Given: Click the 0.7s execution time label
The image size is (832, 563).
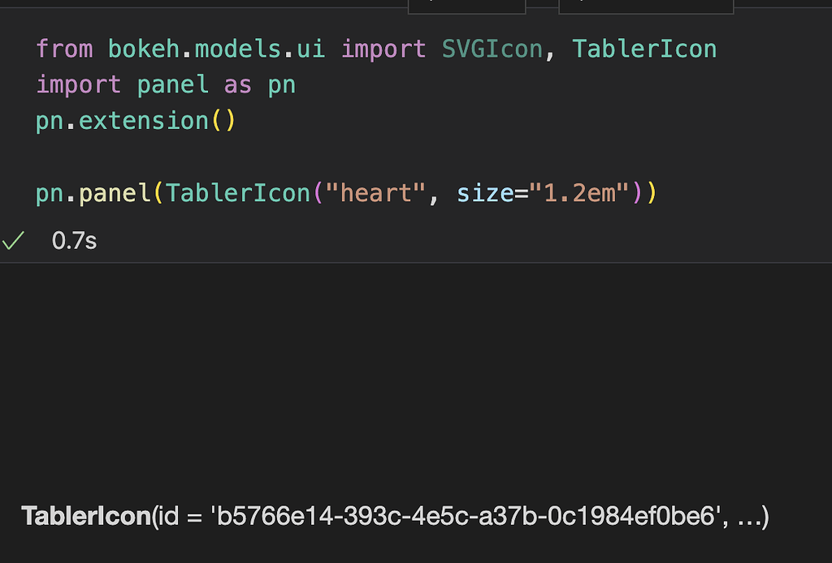Looking at the screenshot, I should pos(74,241).
